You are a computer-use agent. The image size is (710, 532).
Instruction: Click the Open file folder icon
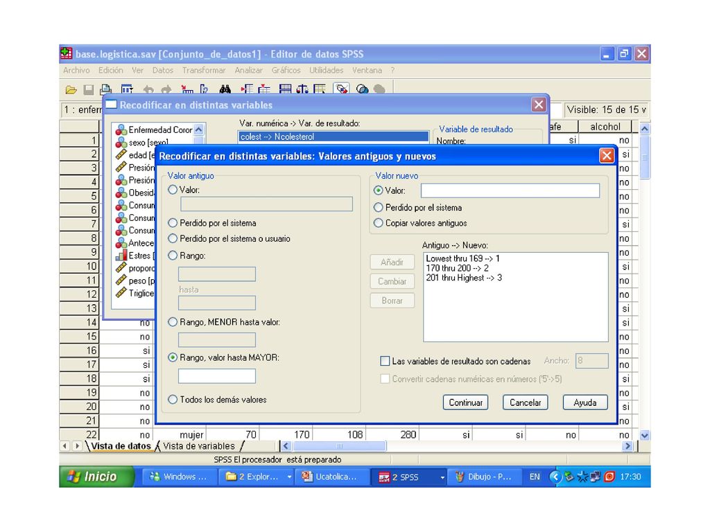71,89
